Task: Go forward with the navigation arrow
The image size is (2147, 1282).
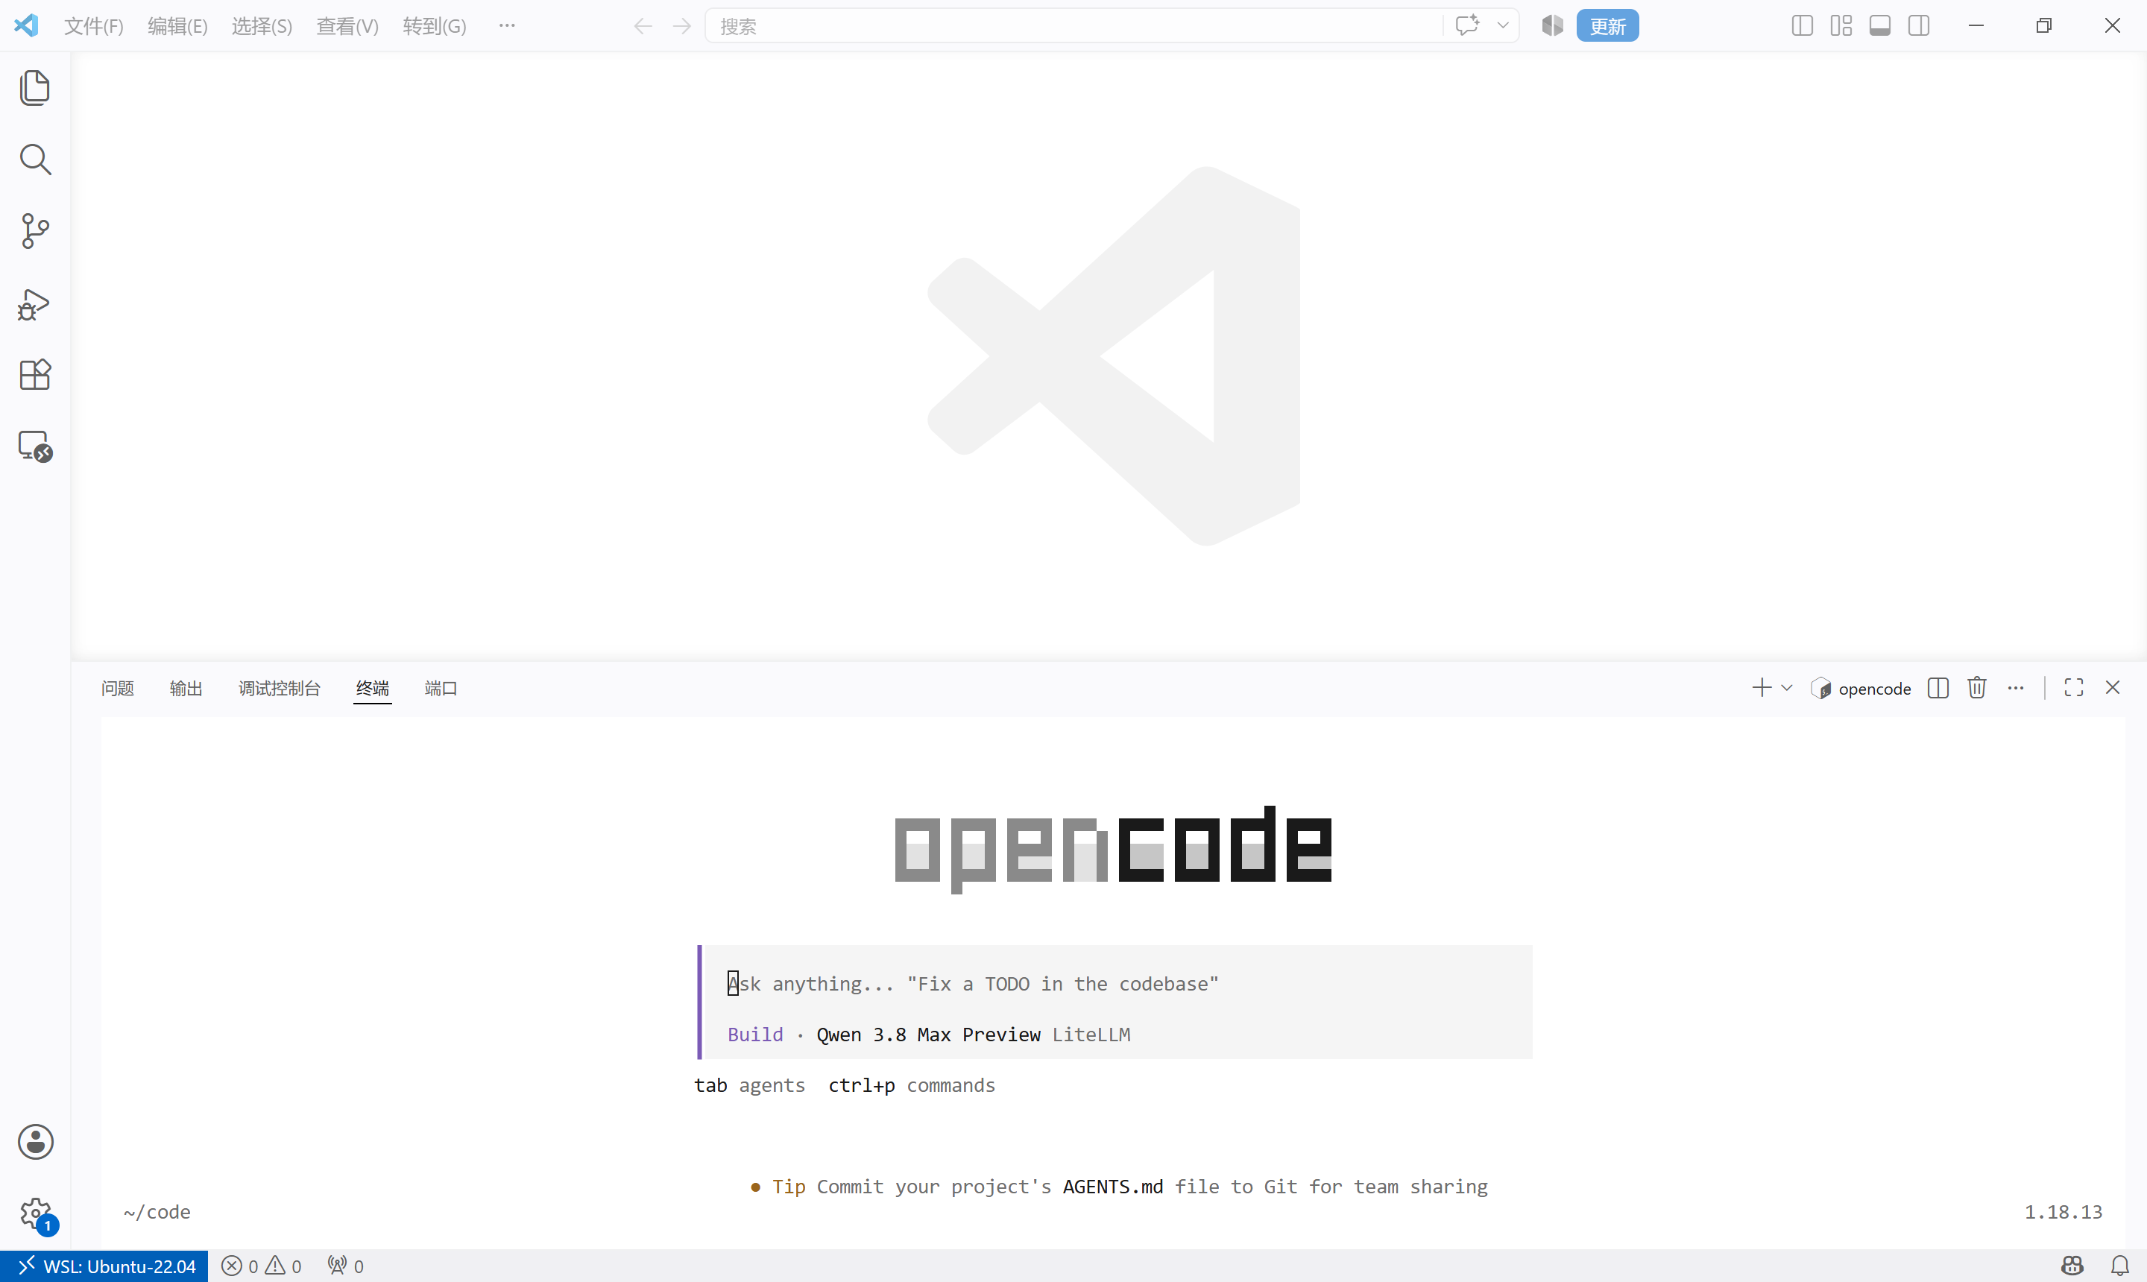Action: [683, 26]
